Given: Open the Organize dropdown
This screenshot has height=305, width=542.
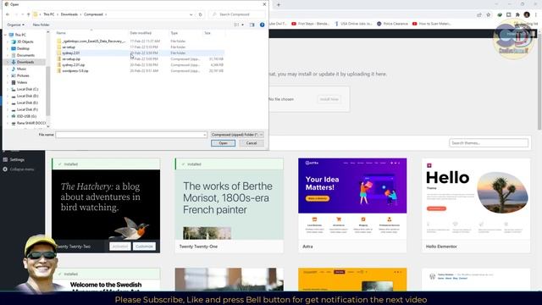Looking at the screenshot, I should (15, 25).
